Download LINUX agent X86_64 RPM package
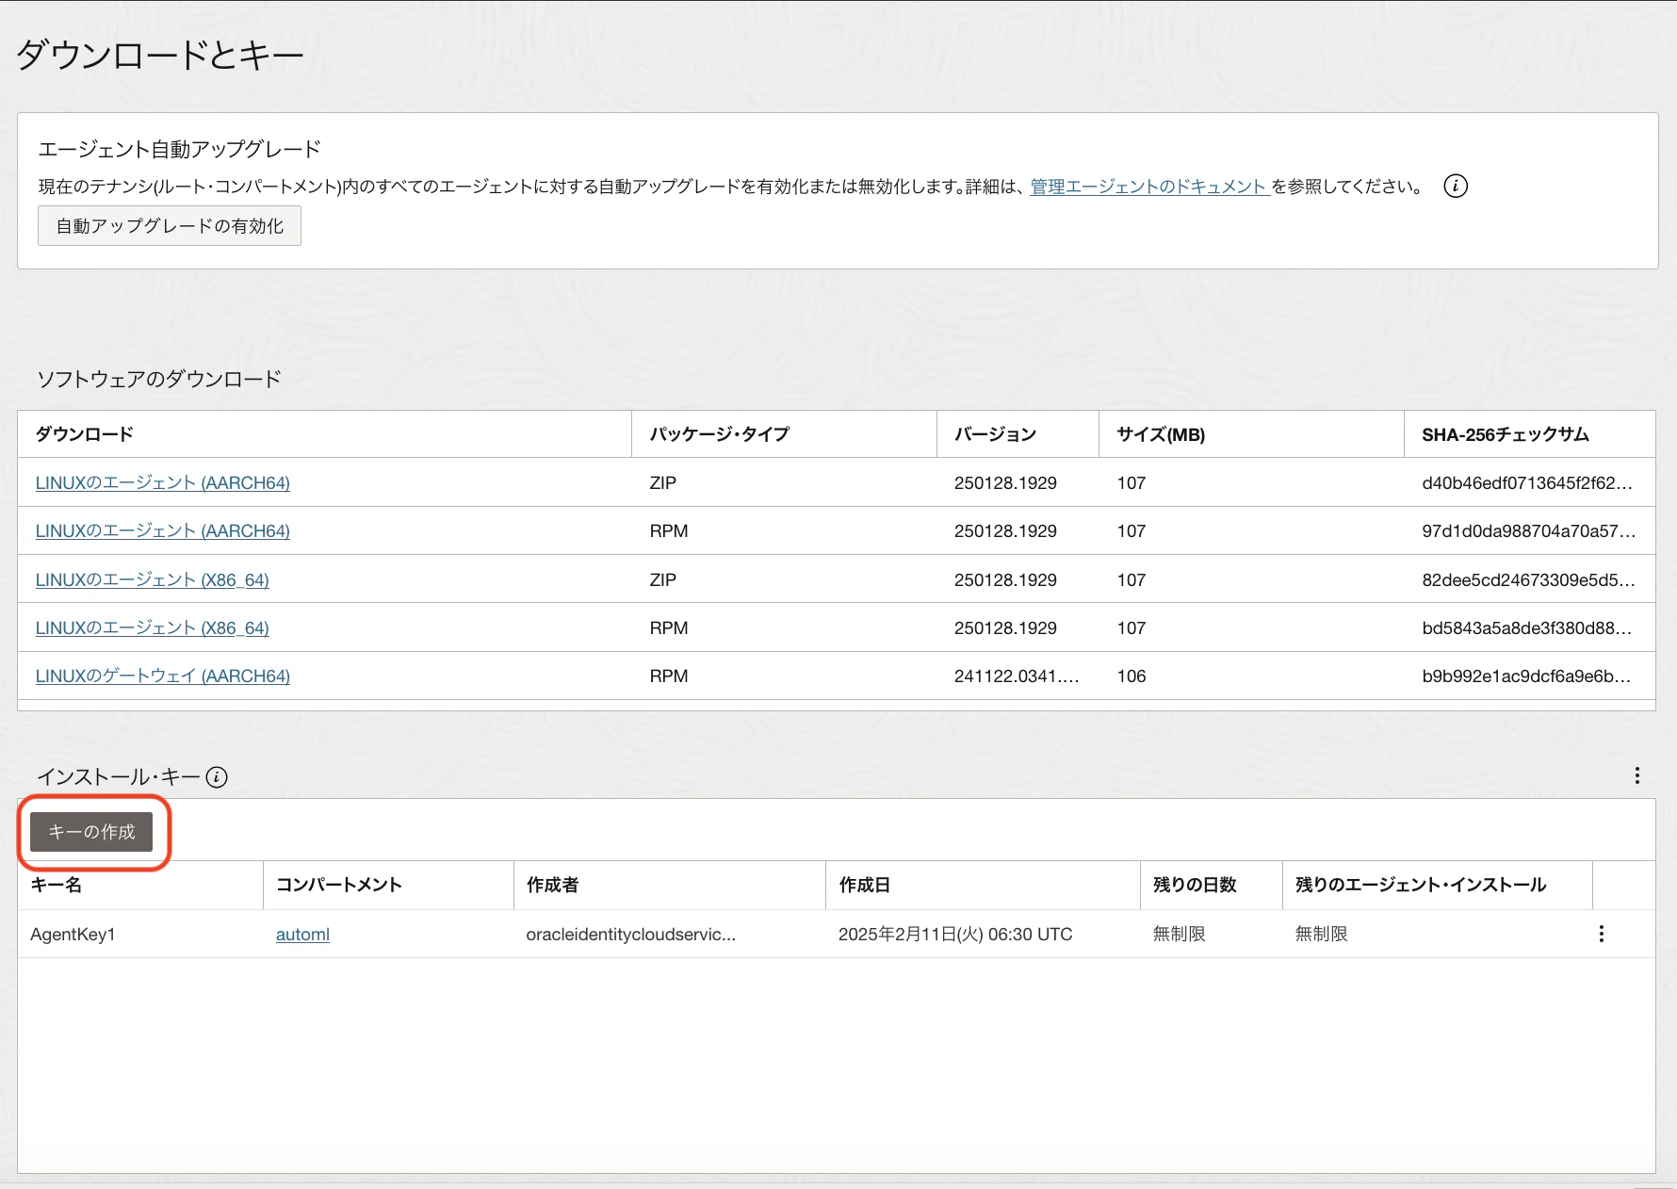This screenshot has height=1189, width=1677. tap(153, 627)
